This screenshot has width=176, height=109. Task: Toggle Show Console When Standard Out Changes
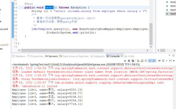[150, 61]
